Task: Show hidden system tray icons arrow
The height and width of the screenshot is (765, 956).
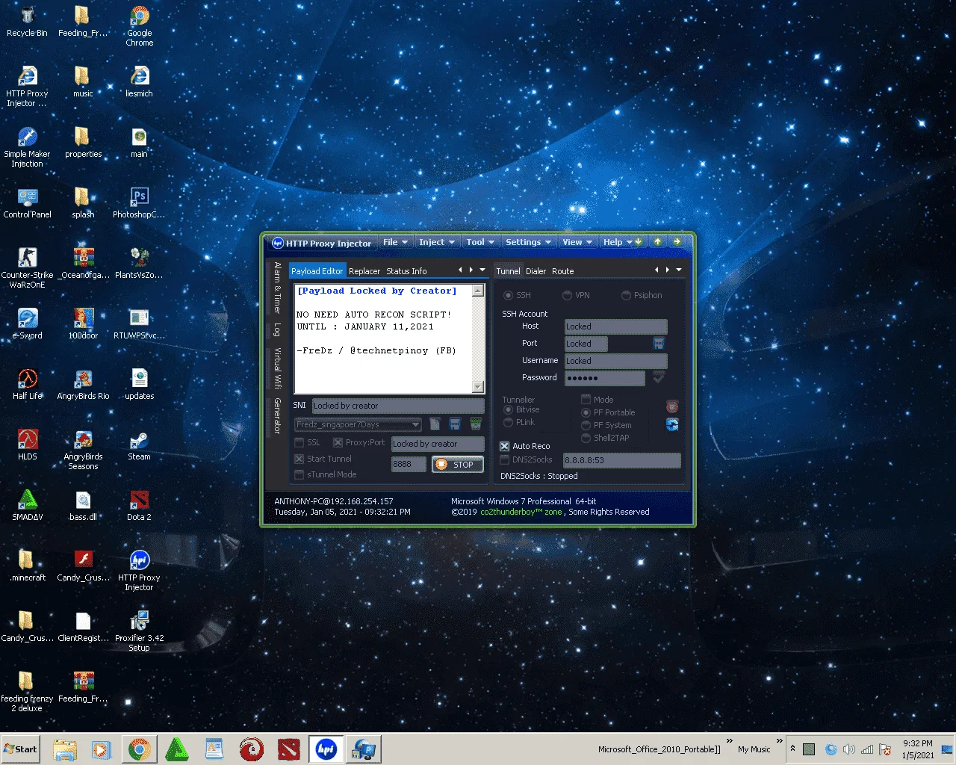Action: [x=792, y=749]
